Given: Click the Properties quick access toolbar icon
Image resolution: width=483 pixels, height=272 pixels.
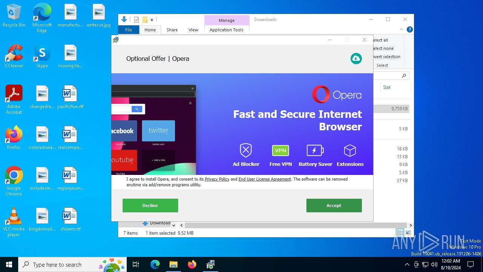Looking at the screenshot, I should [x=137, y=20].
